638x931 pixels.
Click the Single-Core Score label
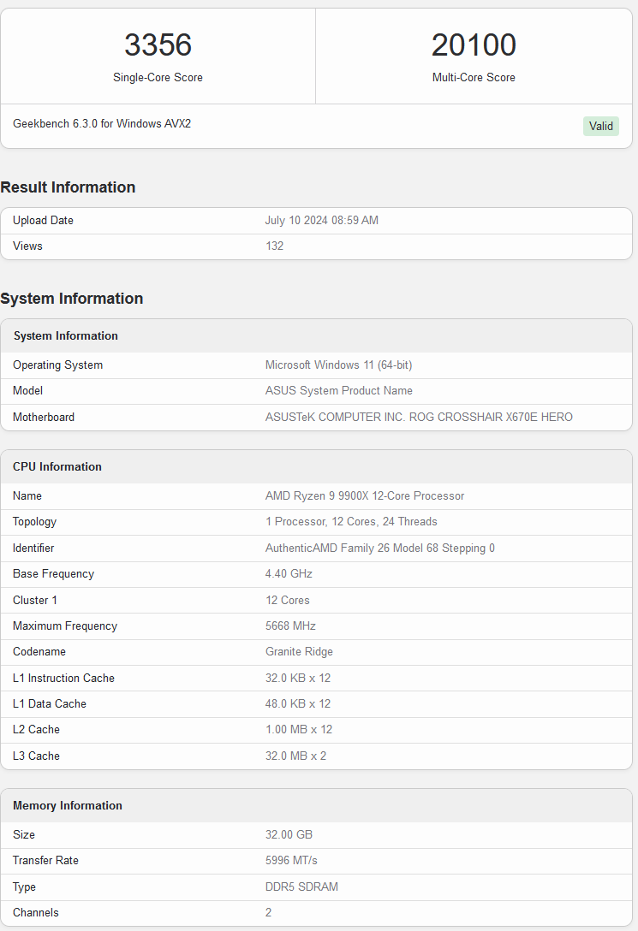158,77
